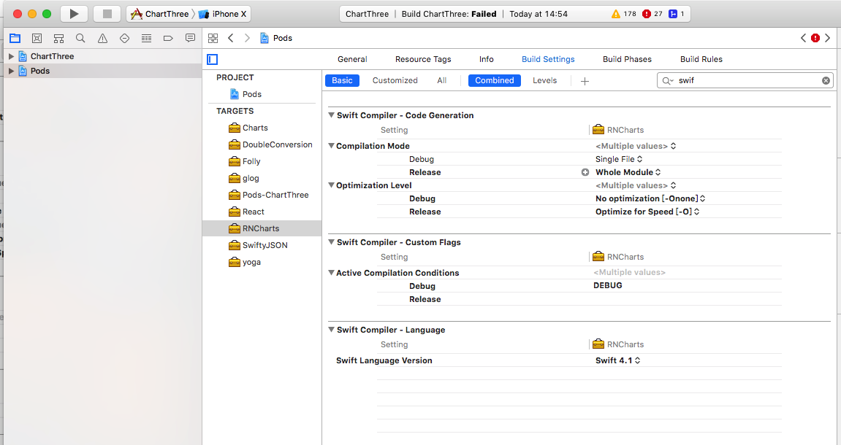Select the Find navigator magnifying glass icon
This screenshot has width=841, height=445.
[80, 38]
